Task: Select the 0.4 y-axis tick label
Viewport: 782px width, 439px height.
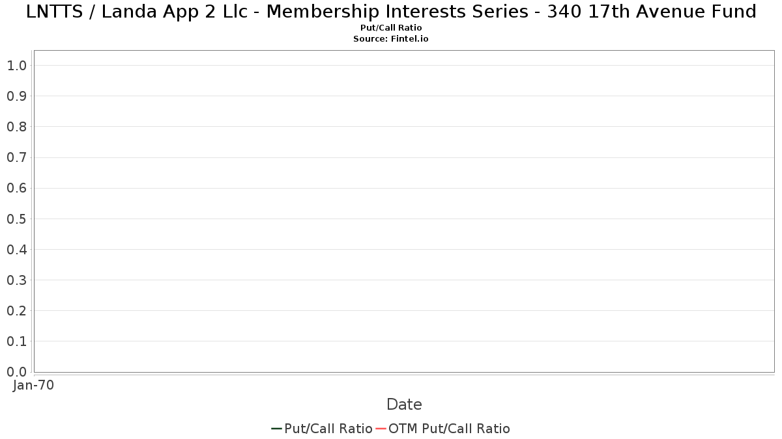Action: coord(16,250)
